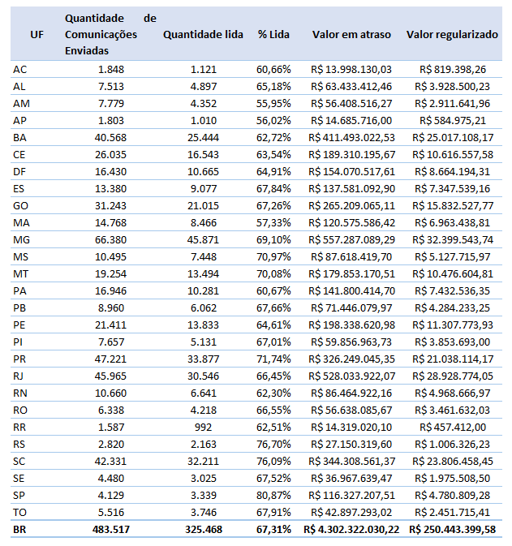Click the Valor em atraso header
Viewport: 512px width, 546px height.
point(351,34)
